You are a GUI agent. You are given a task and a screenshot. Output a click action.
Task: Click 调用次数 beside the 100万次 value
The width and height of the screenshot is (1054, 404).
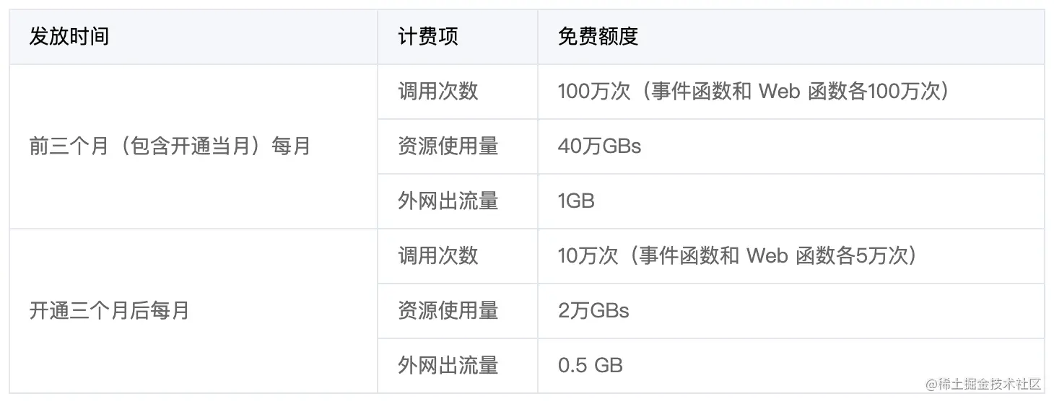click(x=438, y=92)
